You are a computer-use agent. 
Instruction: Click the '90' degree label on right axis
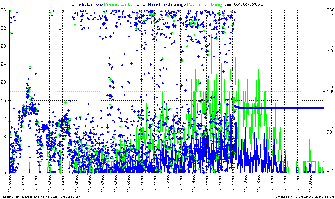coord(328,132)
